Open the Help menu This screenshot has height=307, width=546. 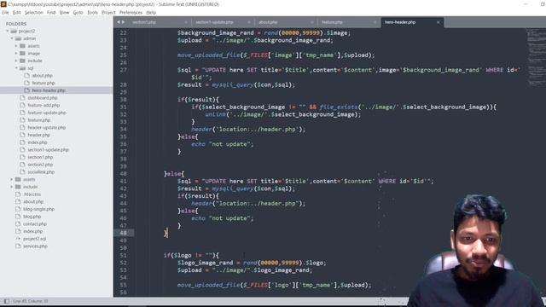pyautogui.click(x=151, y=12)
